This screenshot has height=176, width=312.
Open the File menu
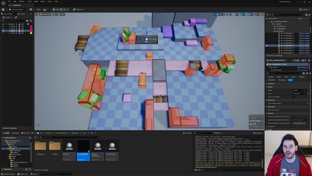pos(9,1)
